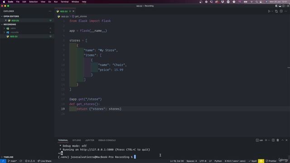Open the Apple menu
This screenshot has height=163, width=290.
pos(4,2)
